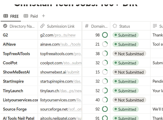
Task: Open Source Forge notes cell starting We'll
Action: click(157, 109)
